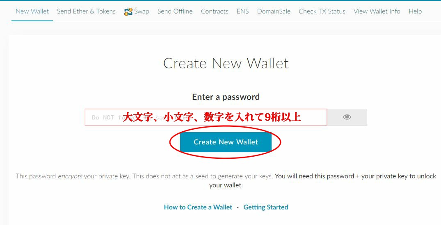The height and width of the screenshot is (225, 441).
Task: Toggle password visibility with the eye icon
Action: (347, 117)
